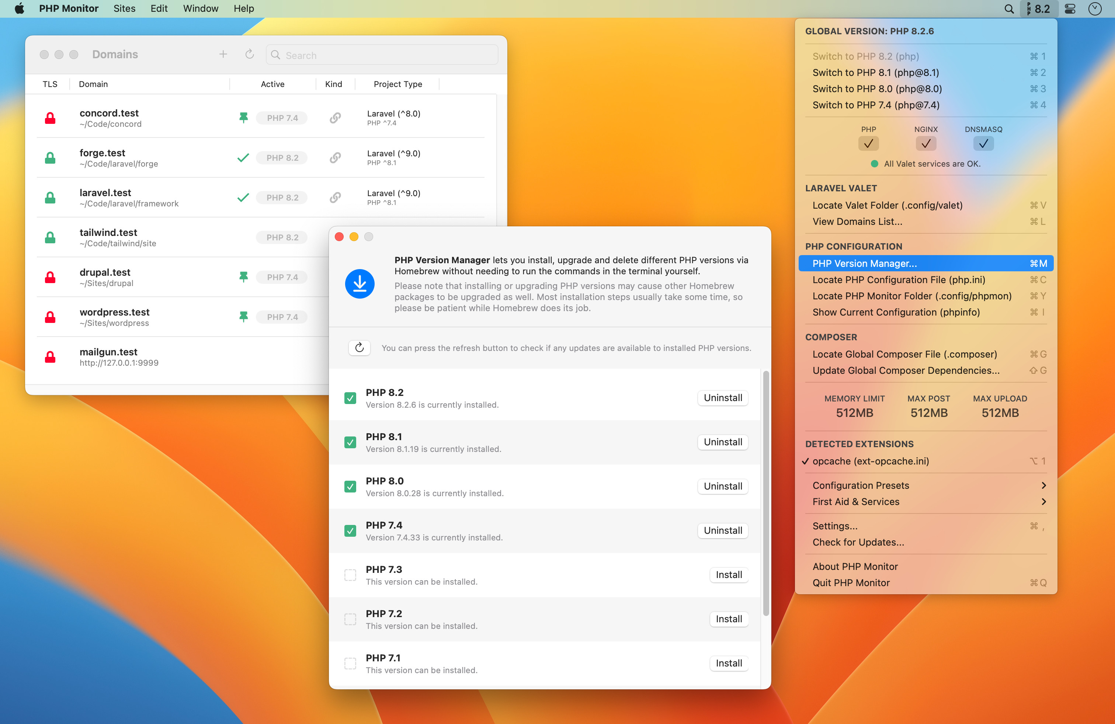Select Switch to PHP 8.1 menu item

click(x=926, y=73)
